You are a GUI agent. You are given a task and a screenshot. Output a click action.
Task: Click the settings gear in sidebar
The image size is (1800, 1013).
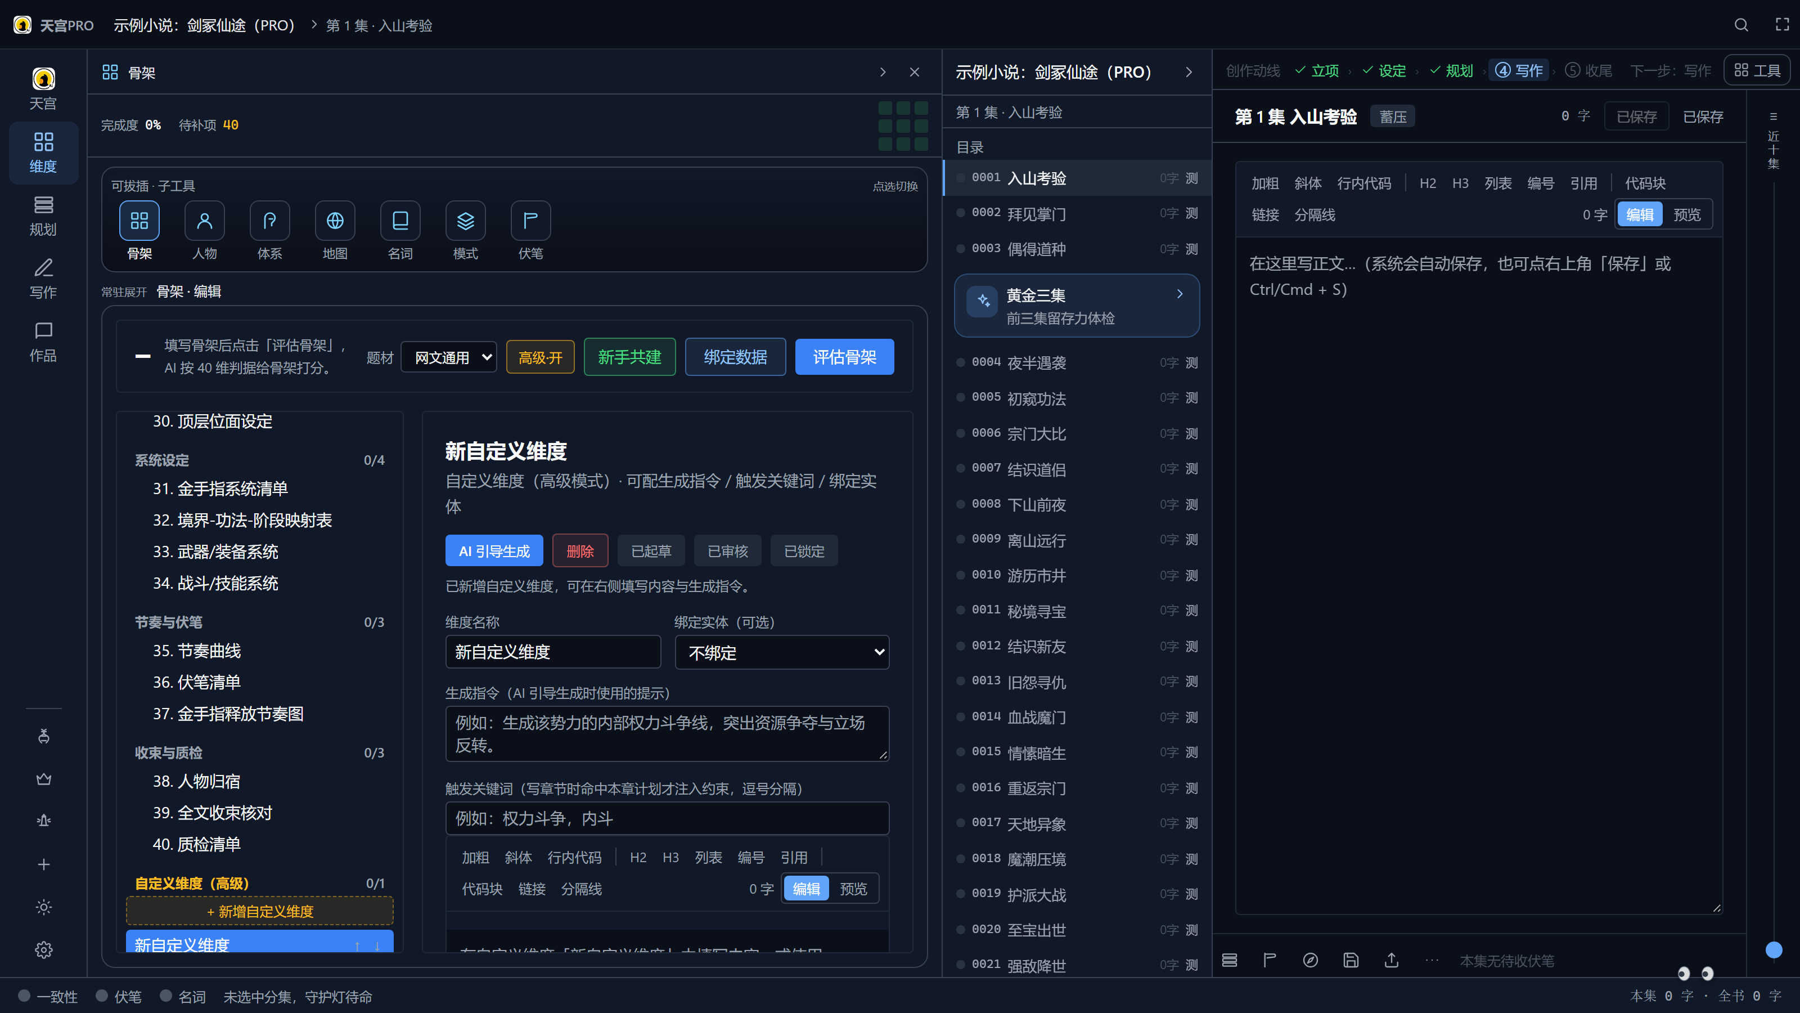pyautogui.click(x=43, y=949)
